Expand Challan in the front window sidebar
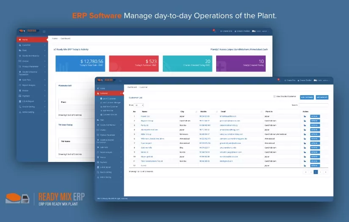This screenshot has width=349, height=222. tap(109, 130)
